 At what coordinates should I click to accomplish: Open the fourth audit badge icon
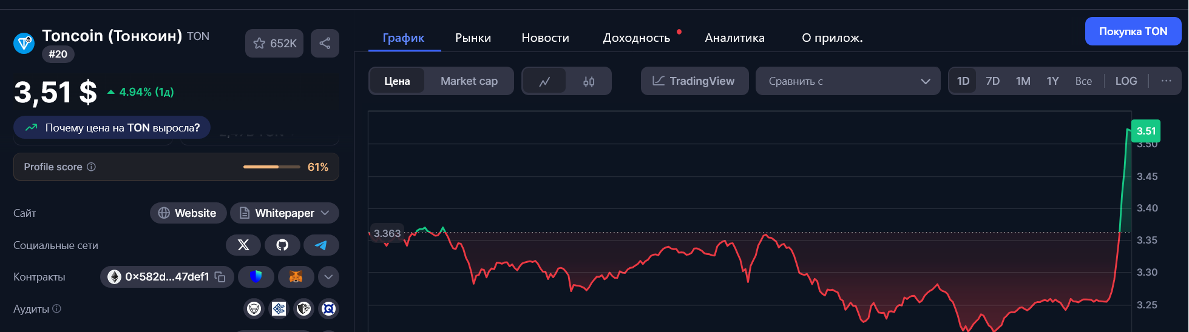point(328,309)
